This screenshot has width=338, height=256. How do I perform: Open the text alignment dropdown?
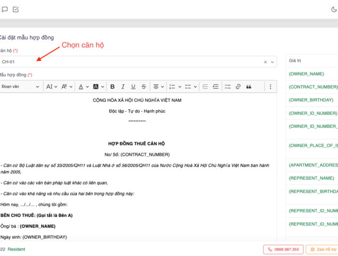pos(158,86)
